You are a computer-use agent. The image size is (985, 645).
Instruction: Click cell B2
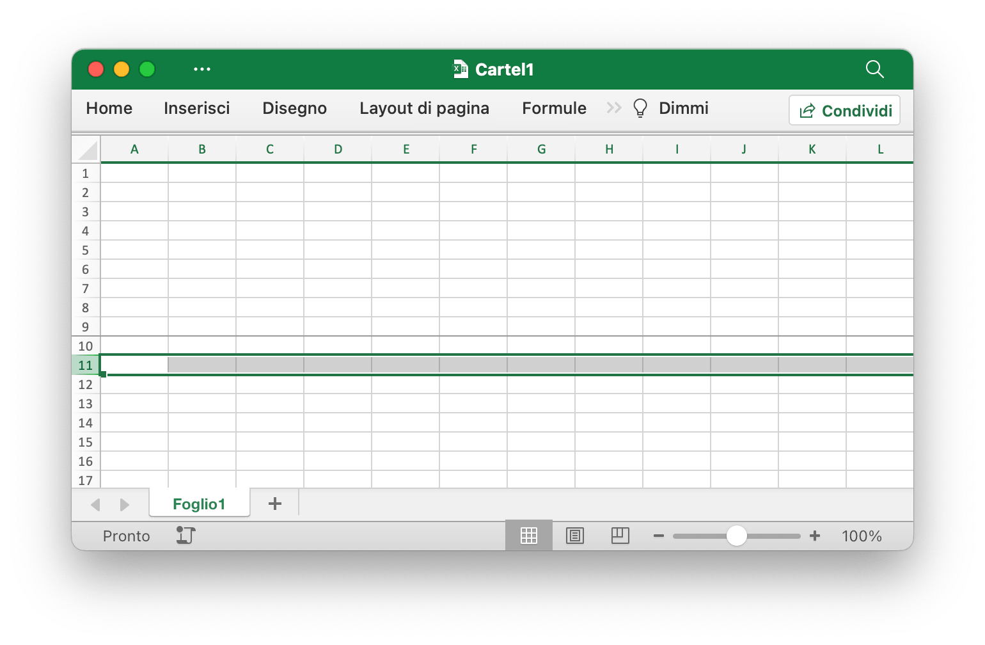(x=202, y=192)
